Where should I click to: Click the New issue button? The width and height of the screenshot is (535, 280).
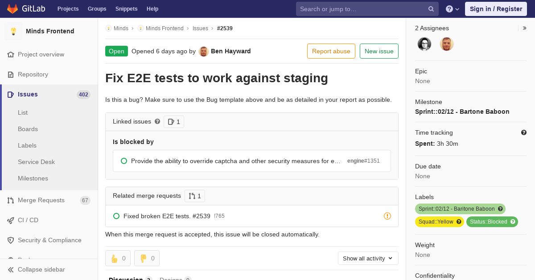click(x=379, y=51)
